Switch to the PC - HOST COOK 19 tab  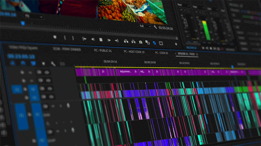134,52
